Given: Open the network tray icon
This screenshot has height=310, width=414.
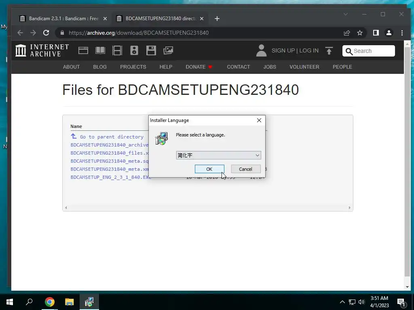Looking at the screenshot, I should click(x=352, y=302).
